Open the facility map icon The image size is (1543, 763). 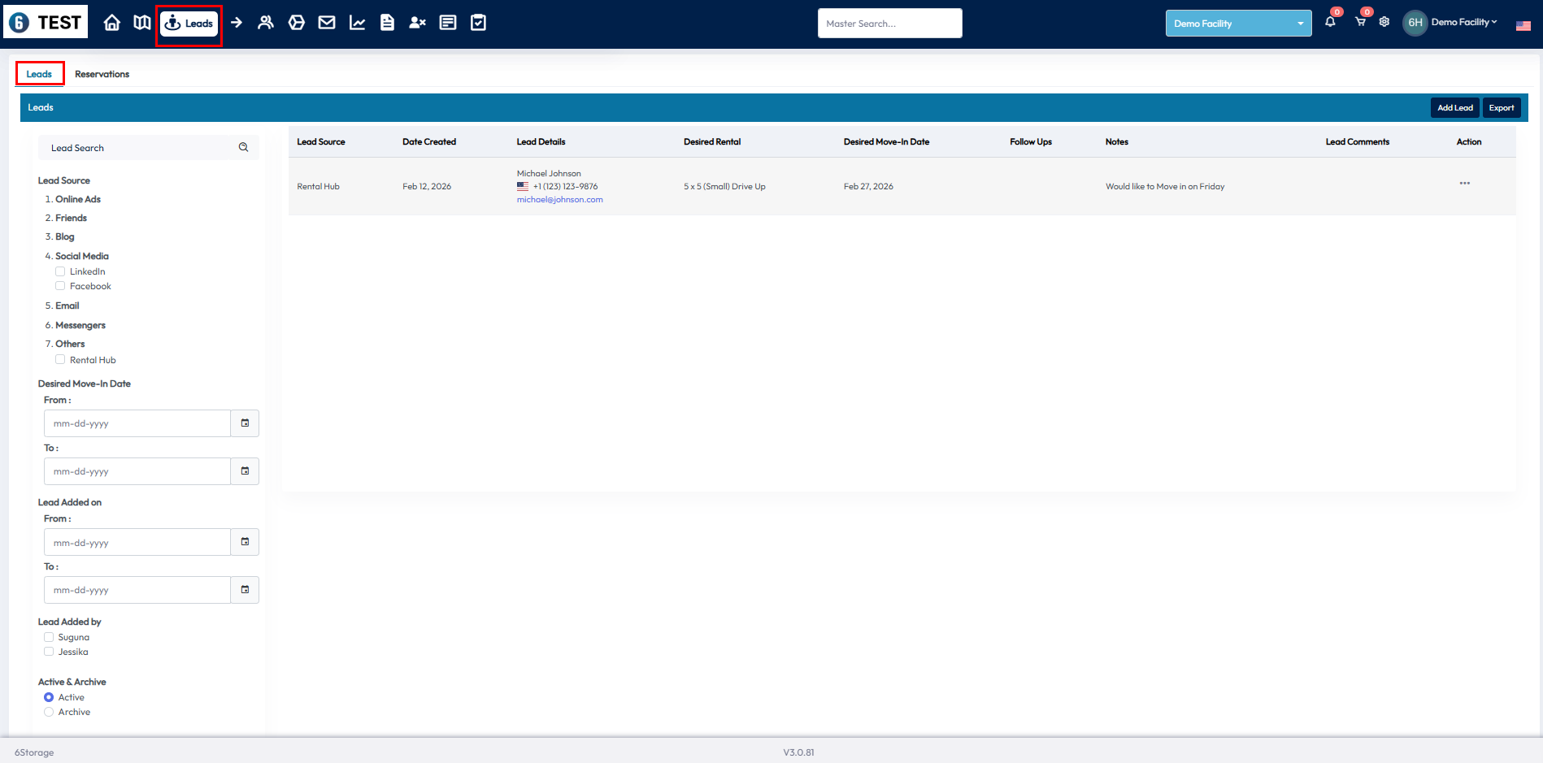(142, 23)
